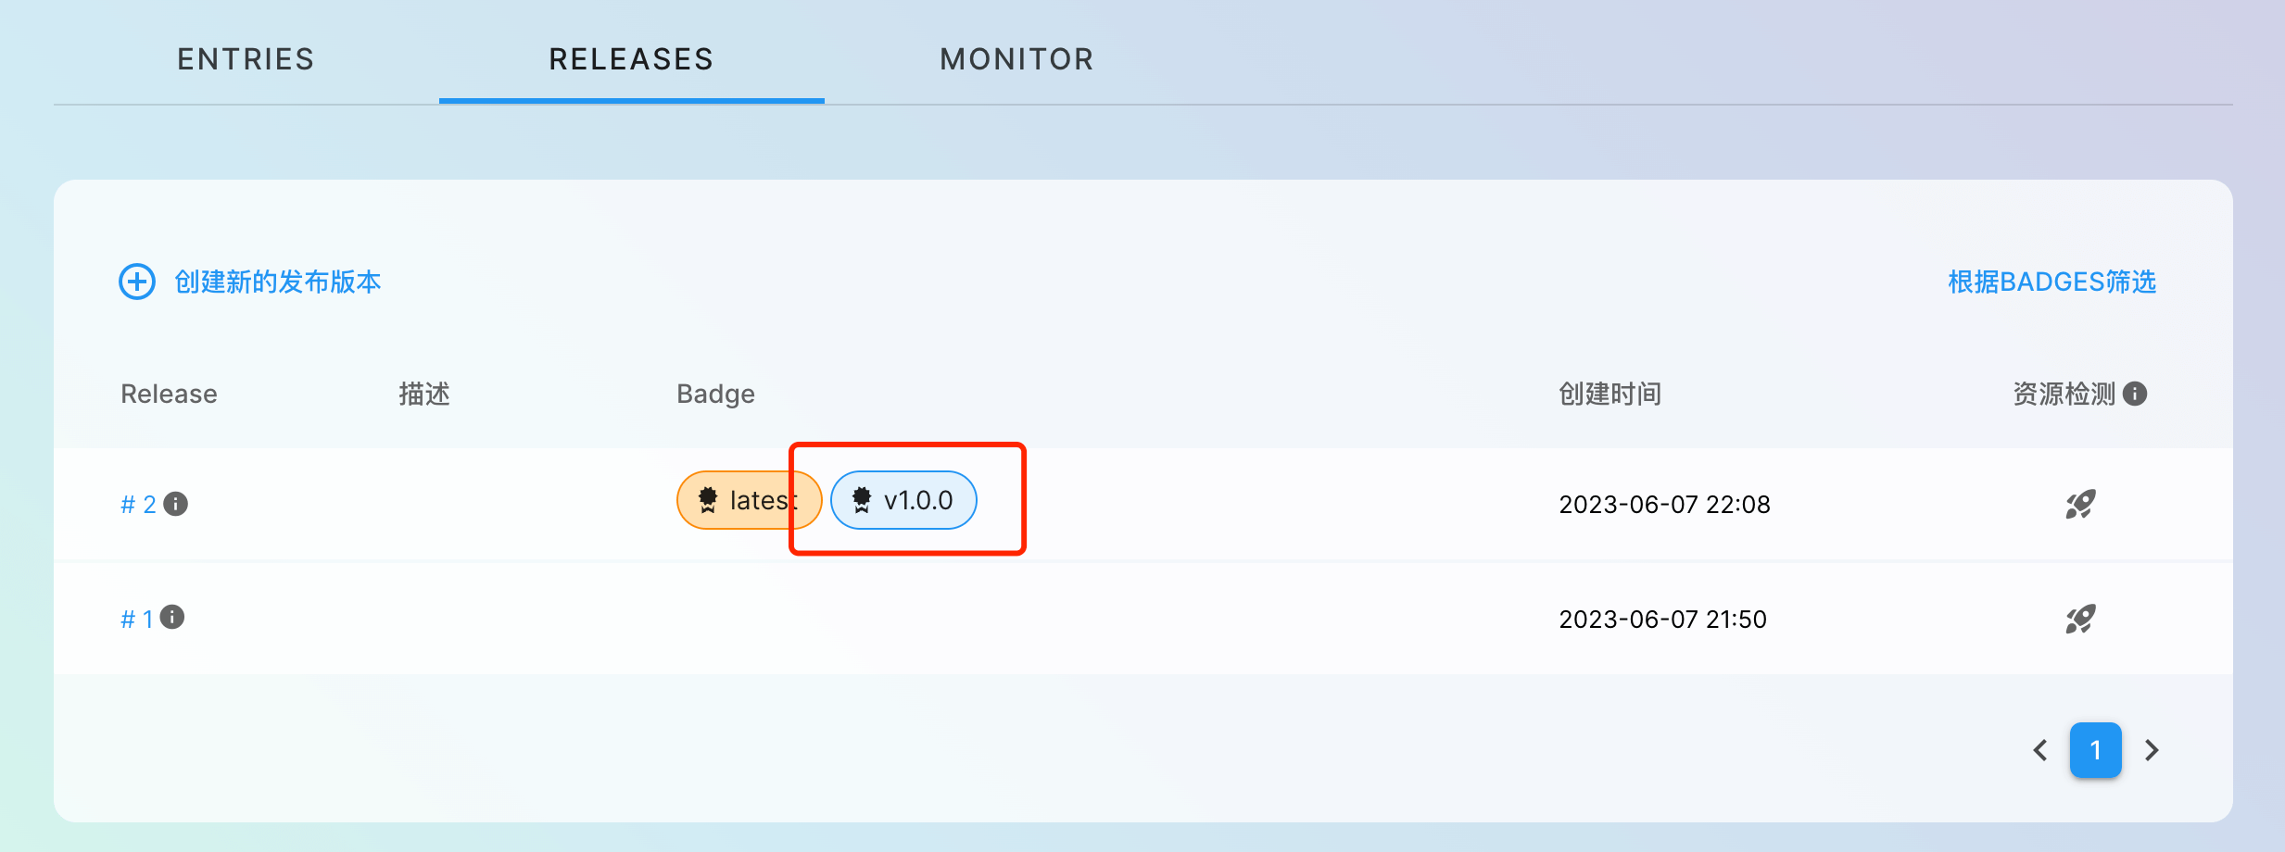
Task: Go to next page with right chevron
Action: (2152, 750)
